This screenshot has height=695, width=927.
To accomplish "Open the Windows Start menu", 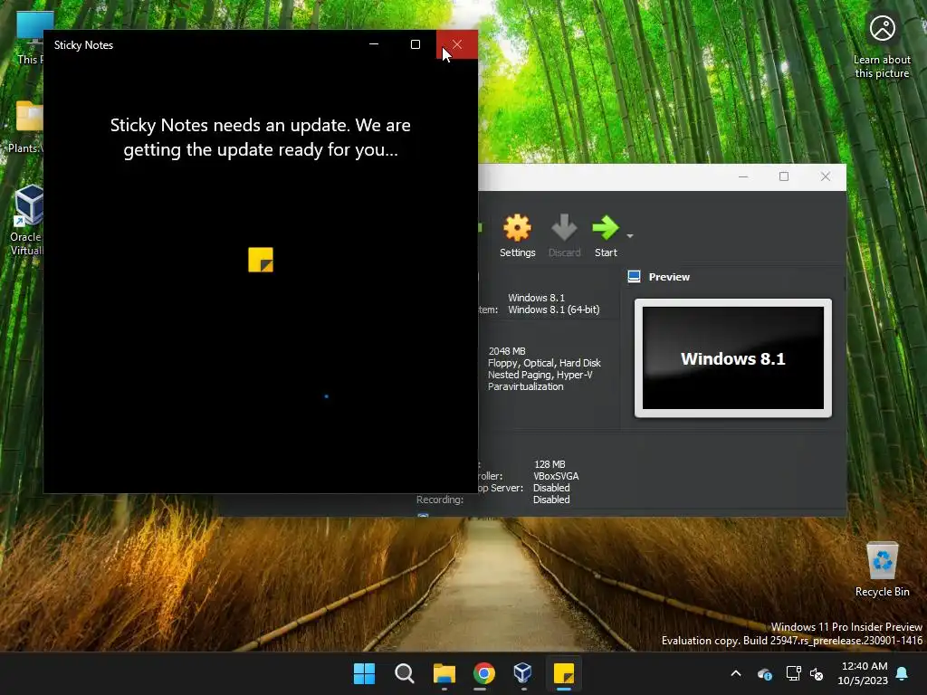I will [364, 673].
